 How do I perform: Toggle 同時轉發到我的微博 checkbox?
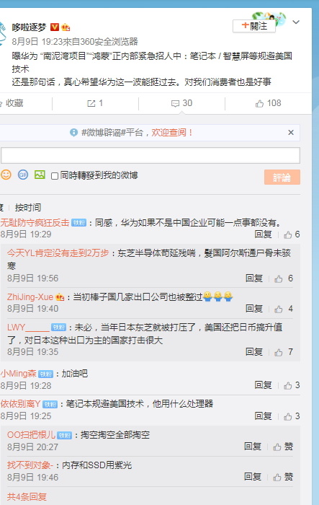pos(55,176)
